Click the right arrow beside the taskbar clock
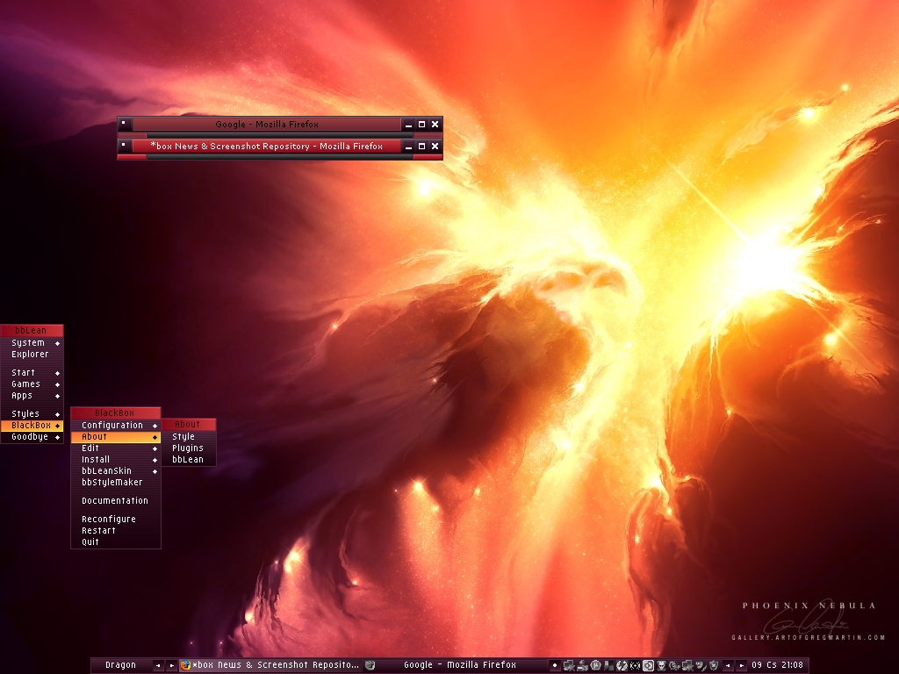 click(741, 665)
